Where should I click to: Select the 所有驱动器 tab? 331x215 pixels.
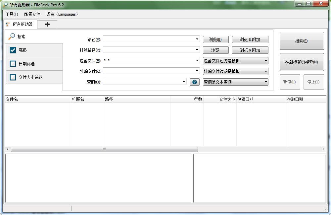click(x=20, y=24)
